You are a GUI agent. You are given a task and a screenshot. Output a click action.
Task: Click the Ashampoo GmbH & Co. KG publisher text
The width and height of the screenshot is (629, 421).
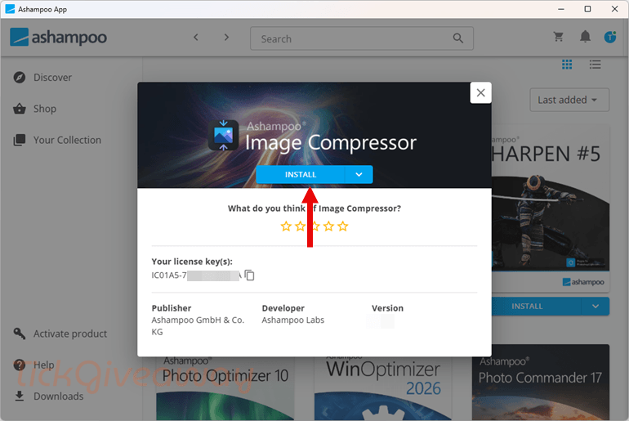point(198,326)
